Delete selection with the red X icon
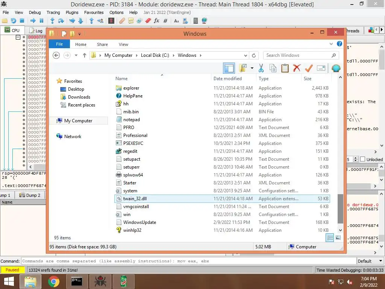385x289 pixels. [297, 68]
